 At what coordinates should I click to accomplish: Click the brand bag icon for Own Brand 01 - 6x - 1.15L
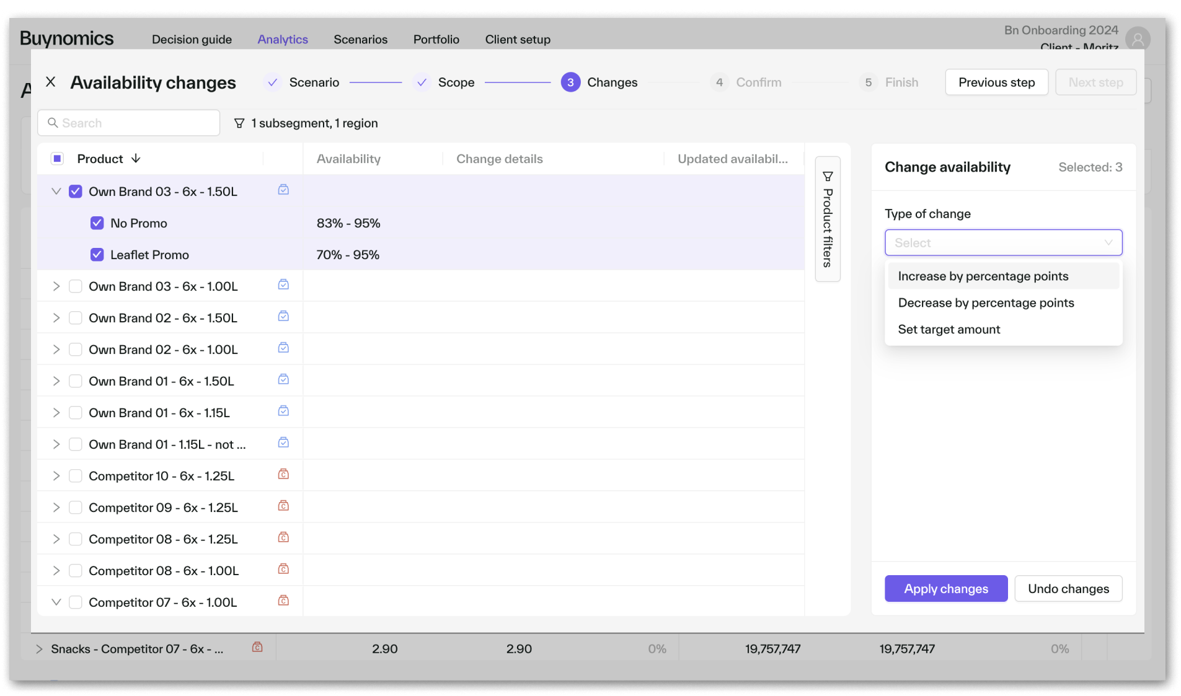(x=283, y=412)
